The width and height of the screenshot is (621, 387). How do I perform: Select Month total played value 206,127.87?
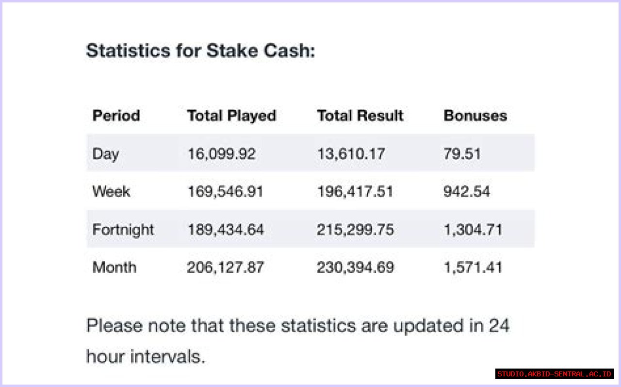226,267
